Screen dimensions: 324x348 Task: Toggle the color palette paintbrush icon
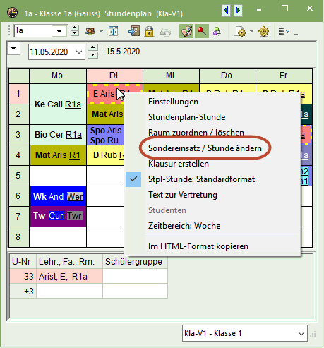[186, 31]
